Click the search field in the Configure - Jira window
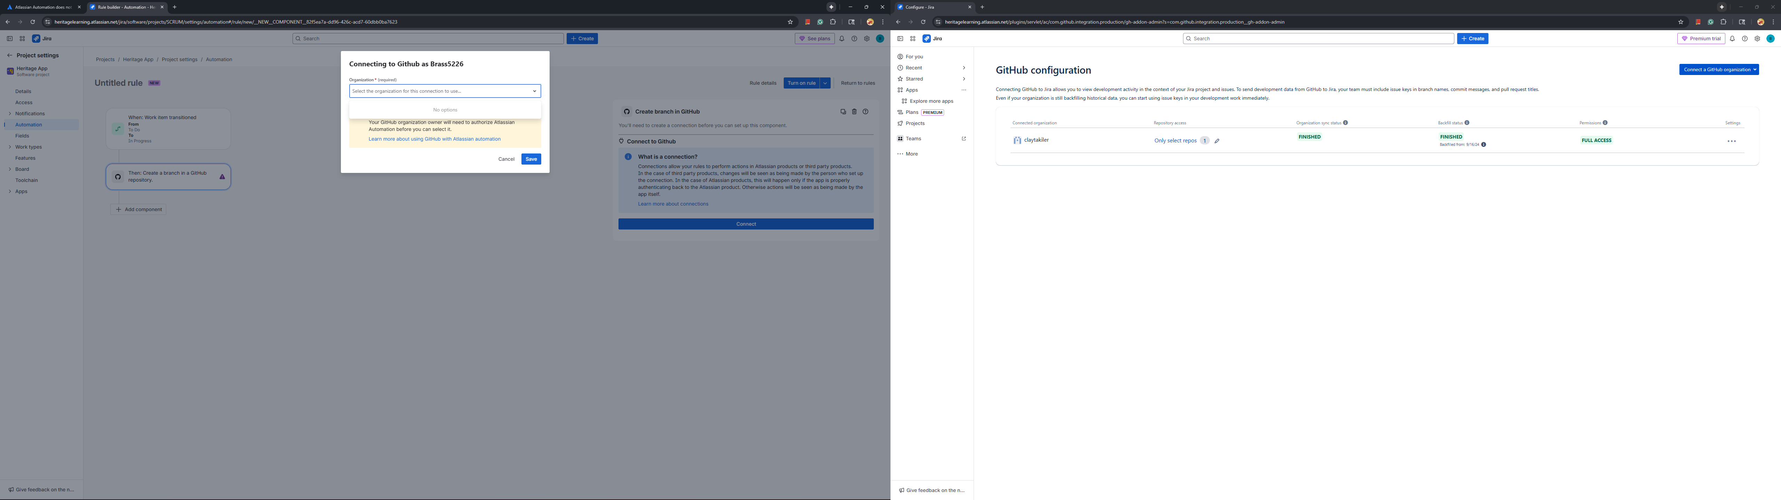The width and height of the screenshot is (1781, 500). 1318,39
